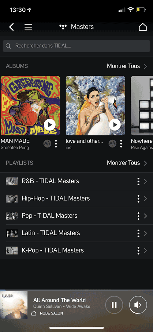The width and height of the screenshot is (153, 332).
Task: Tap the back arrow icon
Action: click(12, 27)
